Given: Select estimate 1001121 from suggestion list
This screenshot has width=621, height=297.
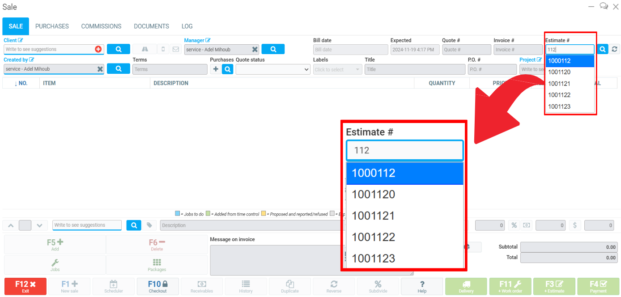Looking at the screenshot, I should [x=559, y=84].
